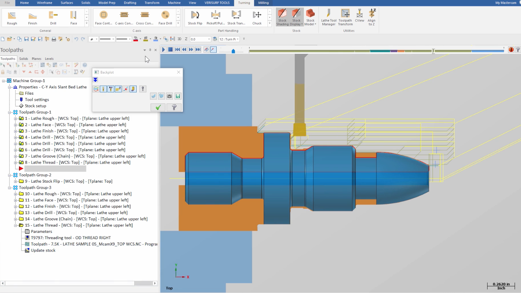Toggle display rapid moves in Backplot dialog

[118, 89]
